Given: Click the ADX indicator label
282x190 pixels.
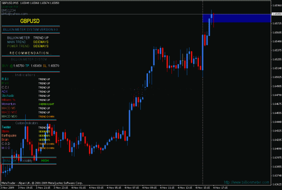Looking at the screenshot, I should (5, 91).
